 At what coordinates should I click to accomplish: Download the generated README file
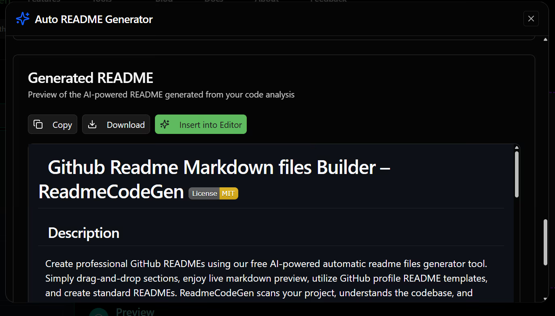(x=116, y=124)
